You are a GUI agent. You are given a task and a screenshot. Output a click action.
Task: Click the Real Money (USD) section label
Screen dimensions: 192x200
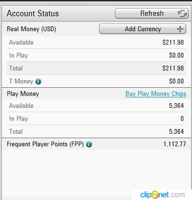coord(32,29)
